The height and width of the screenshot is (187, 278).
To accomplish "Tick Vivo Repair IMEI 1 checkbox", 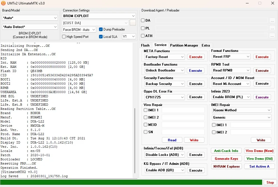I will pos(145,110).
